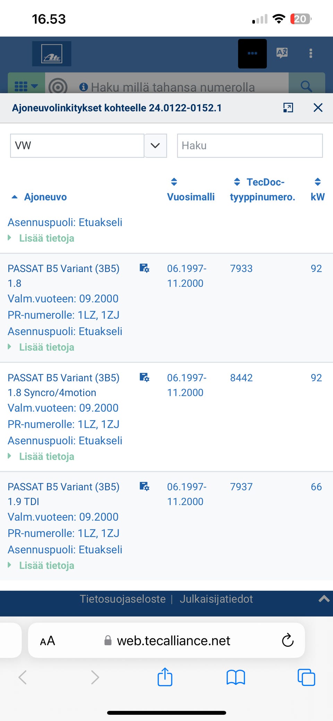The image size is (333, 721).
Task: Expand Lisää tietoja under PASSAT 1.9 TDI
Action: point(46,565)
